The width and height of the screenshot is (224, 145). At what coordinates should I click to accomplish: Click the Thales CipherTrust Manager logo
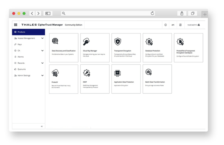click(42, 25)
